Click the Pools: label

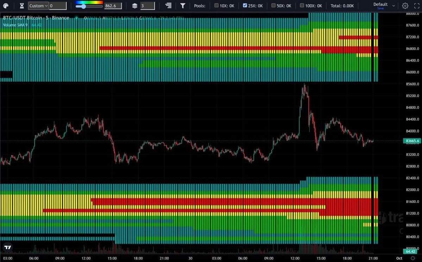coord(200,6)
